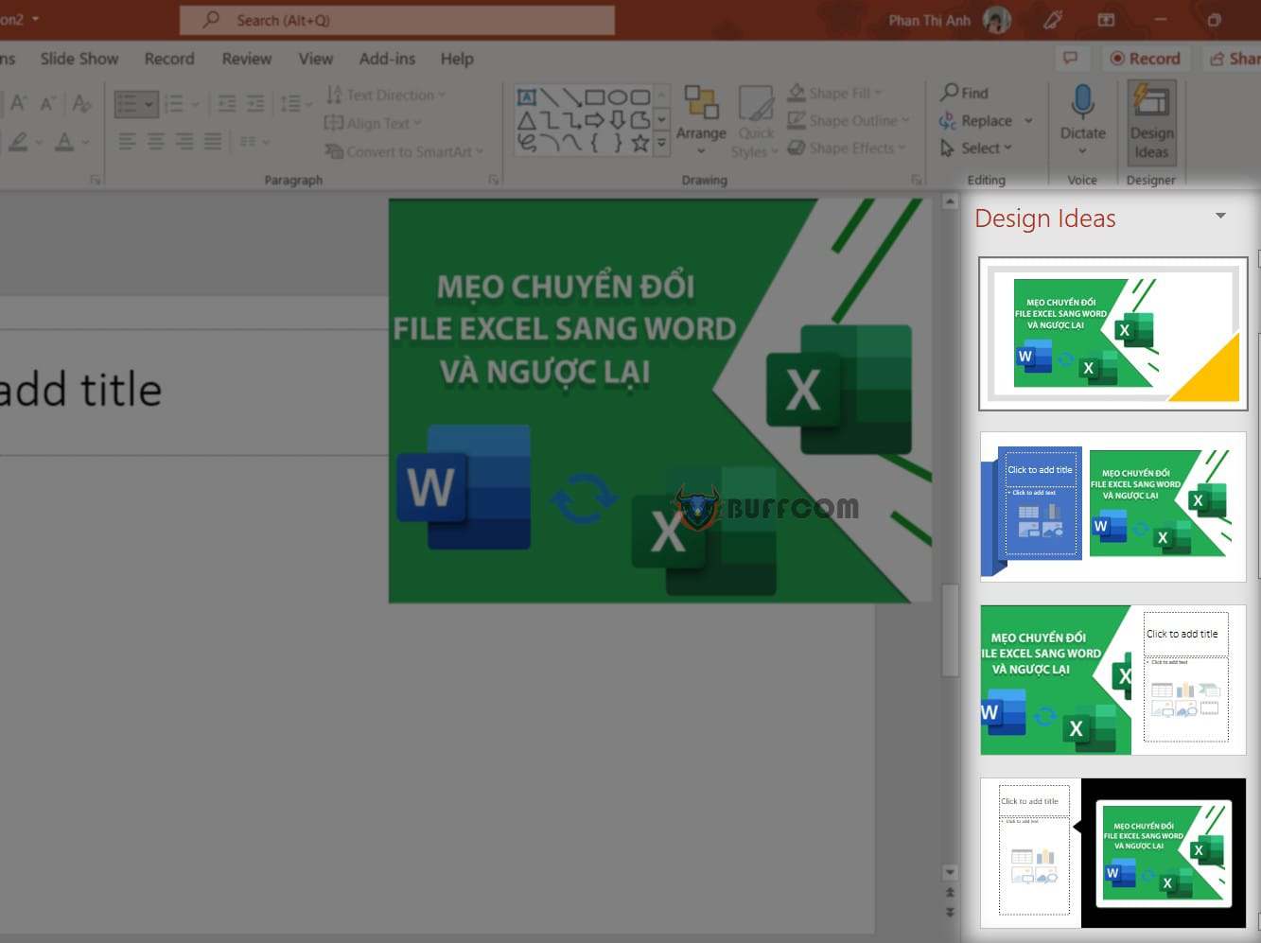Open Design Ideas pane options arrow

click(x=1220, y=217)
